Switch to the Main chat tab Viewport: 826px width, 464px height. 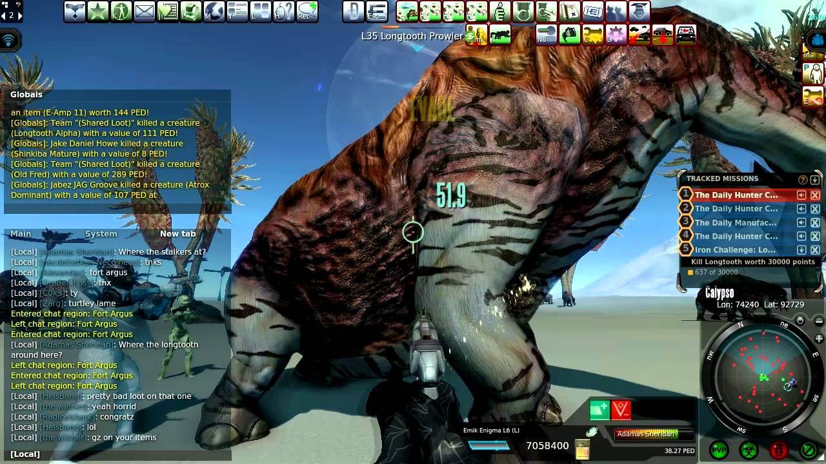coord(21,234)
